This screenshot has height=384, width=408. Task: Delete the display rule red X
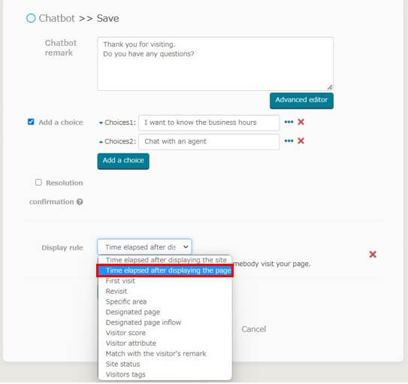(373, 254)
